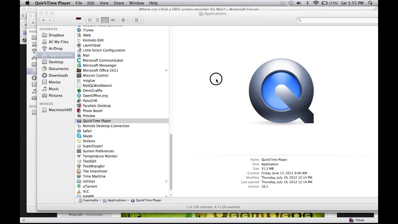Viewport: 398px width, 224px height.
Task: Switch Finder to icon view
Action: coord(90,20)
